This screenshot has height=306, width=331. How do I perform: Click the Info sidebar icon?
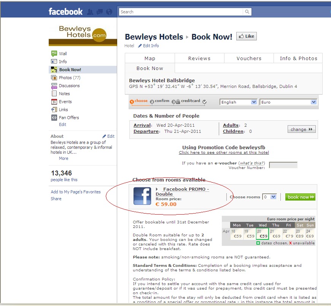[54, 61]
